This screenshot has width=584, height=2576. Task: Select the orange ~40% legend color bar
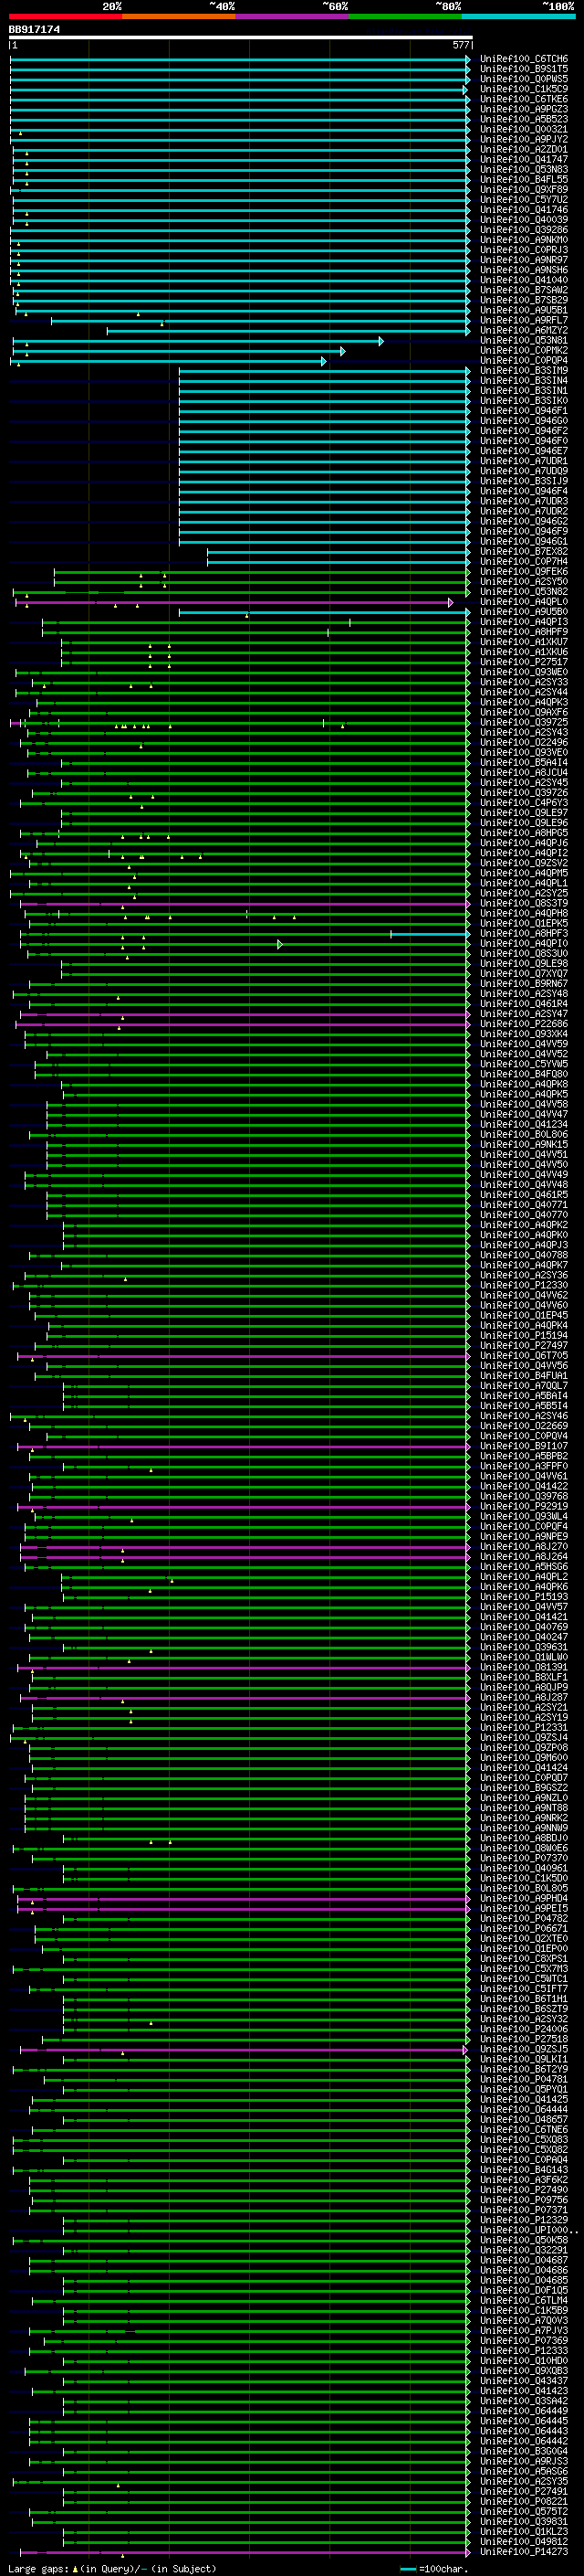pyautogui.click(x=179, y=16)
